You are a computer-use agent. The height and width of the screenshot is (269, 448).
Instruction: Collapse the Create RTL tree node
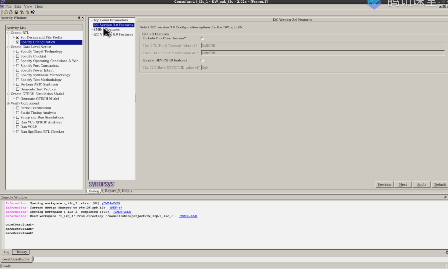[8, 33]
